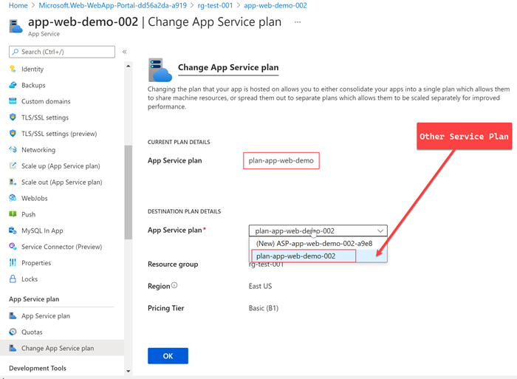Click the Quotas gauge icon
This screenshot has height=379, width=517.
(13, 332)
